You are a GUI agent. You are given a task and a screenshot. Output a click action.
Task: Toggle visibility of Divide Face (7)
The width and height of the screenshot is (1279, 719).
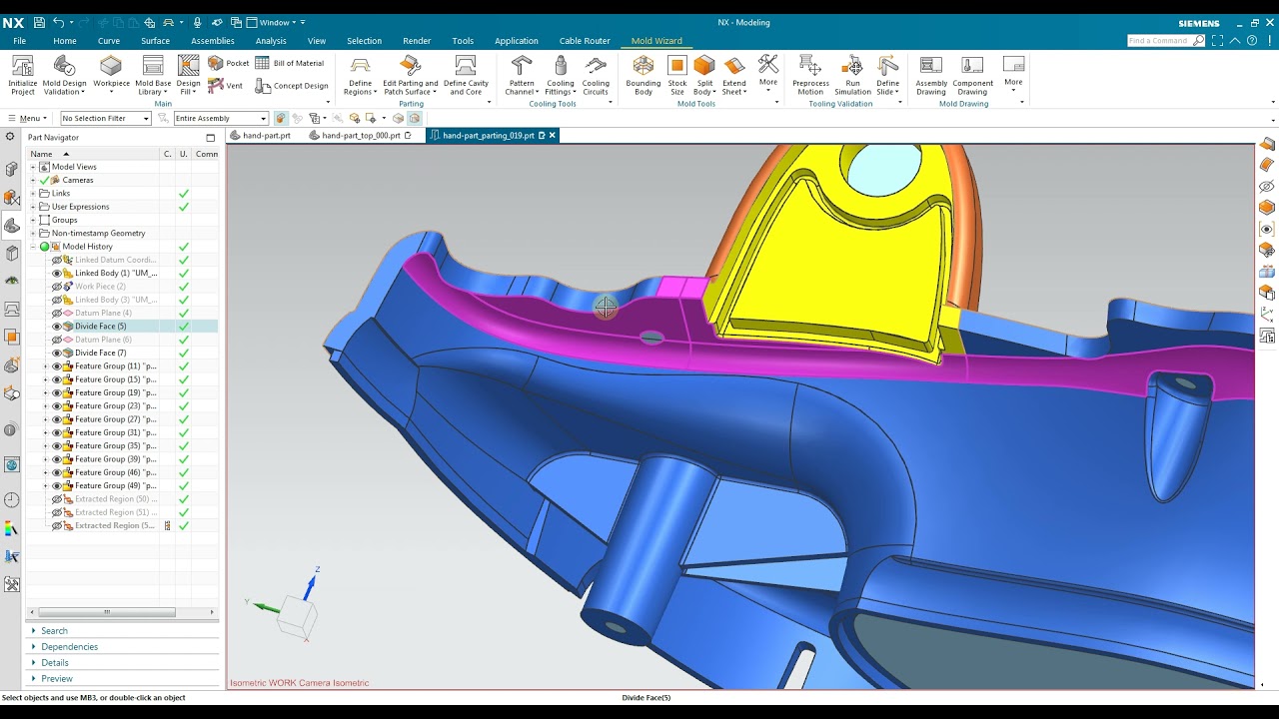[57, 353]
